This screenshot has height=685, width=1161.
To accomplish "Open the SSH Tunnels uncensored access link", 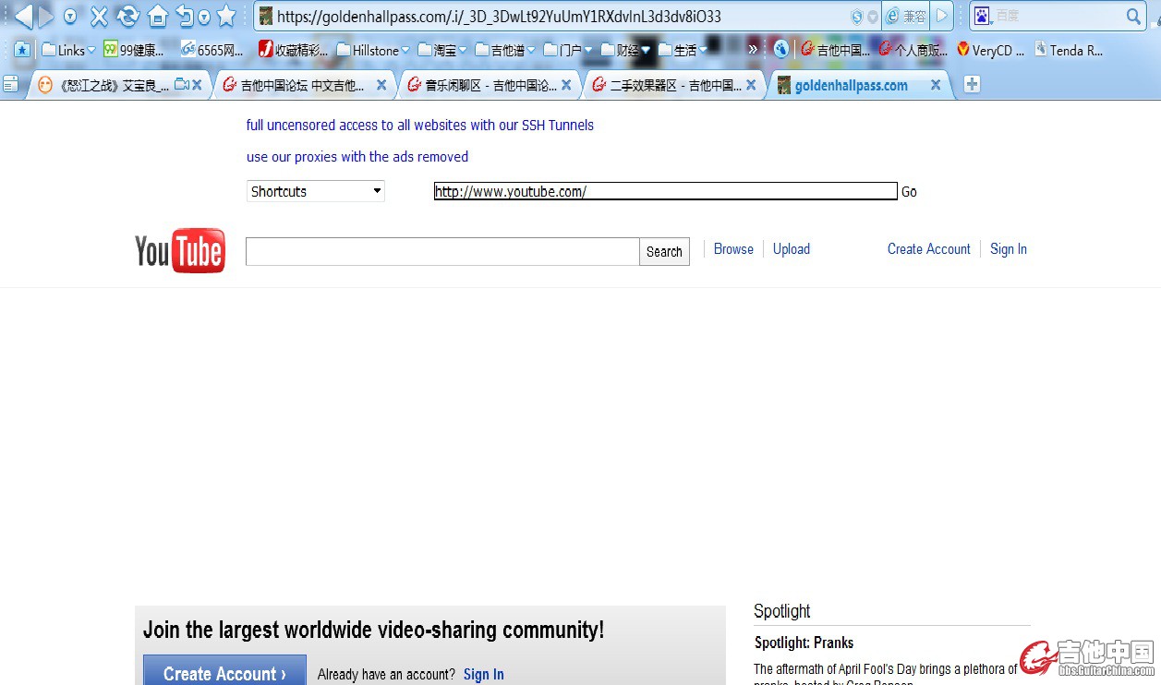I will 420,126.
